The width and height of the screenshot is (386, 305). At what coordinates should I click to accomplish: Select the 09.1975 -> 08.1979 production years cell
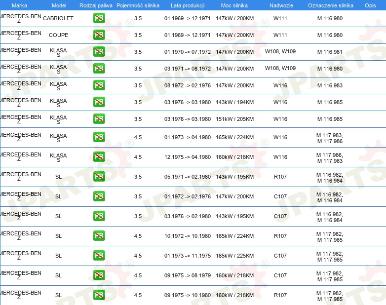(x=188, y=275)
